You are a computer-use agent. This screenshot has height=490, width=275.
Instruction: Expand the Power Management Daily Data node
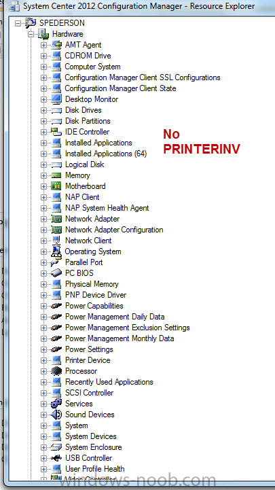[43, 317]
